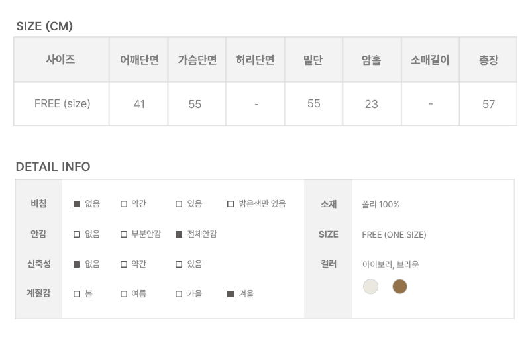Check the 신축성 있음 checkbox
Screen dimensions: 530x351
[x=179, y=264]
